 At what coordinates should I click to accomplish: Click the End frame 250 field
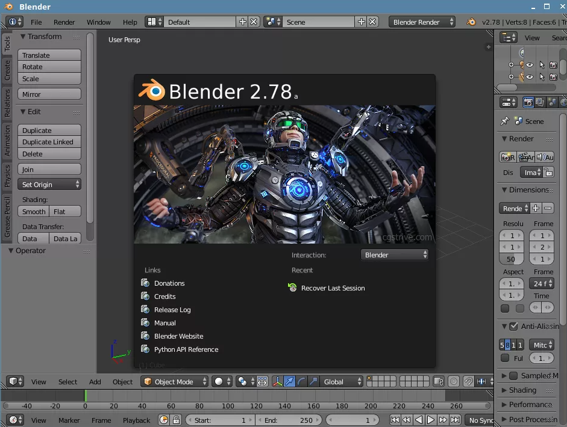pyautogui.click(x=288, y=420)
